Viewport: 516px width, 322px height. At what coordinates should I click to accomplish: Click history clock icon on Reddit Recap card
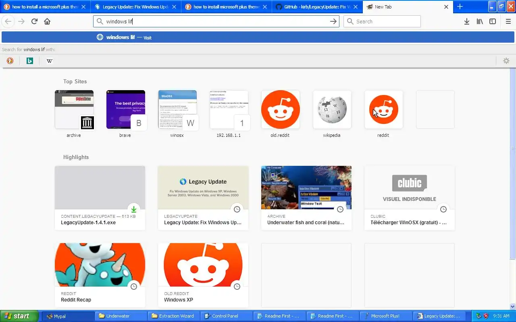134,287
